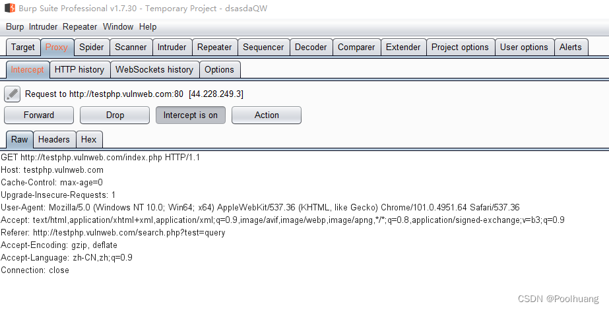
Task: Click the Referer search.php header line
Action: (x=113, y=232)
